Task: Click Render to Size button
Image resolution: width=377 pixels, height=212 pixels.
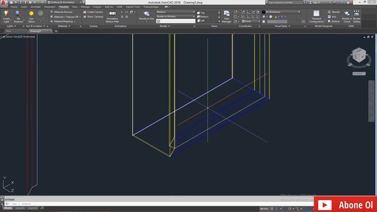Action: [147, 16]
